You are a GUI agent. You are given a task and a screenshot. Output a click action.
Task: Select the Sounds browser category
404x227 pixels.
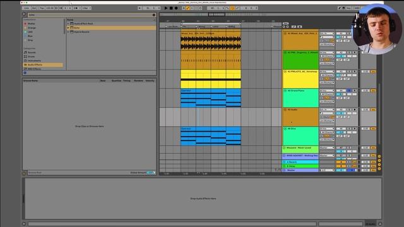(32, 52)
